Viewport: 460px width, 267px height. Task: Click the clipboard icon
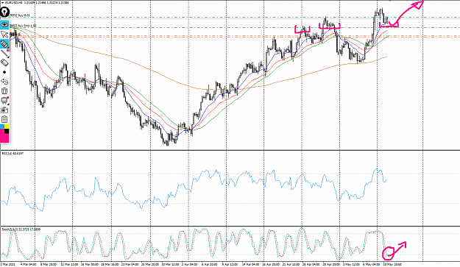pos(4,119)
